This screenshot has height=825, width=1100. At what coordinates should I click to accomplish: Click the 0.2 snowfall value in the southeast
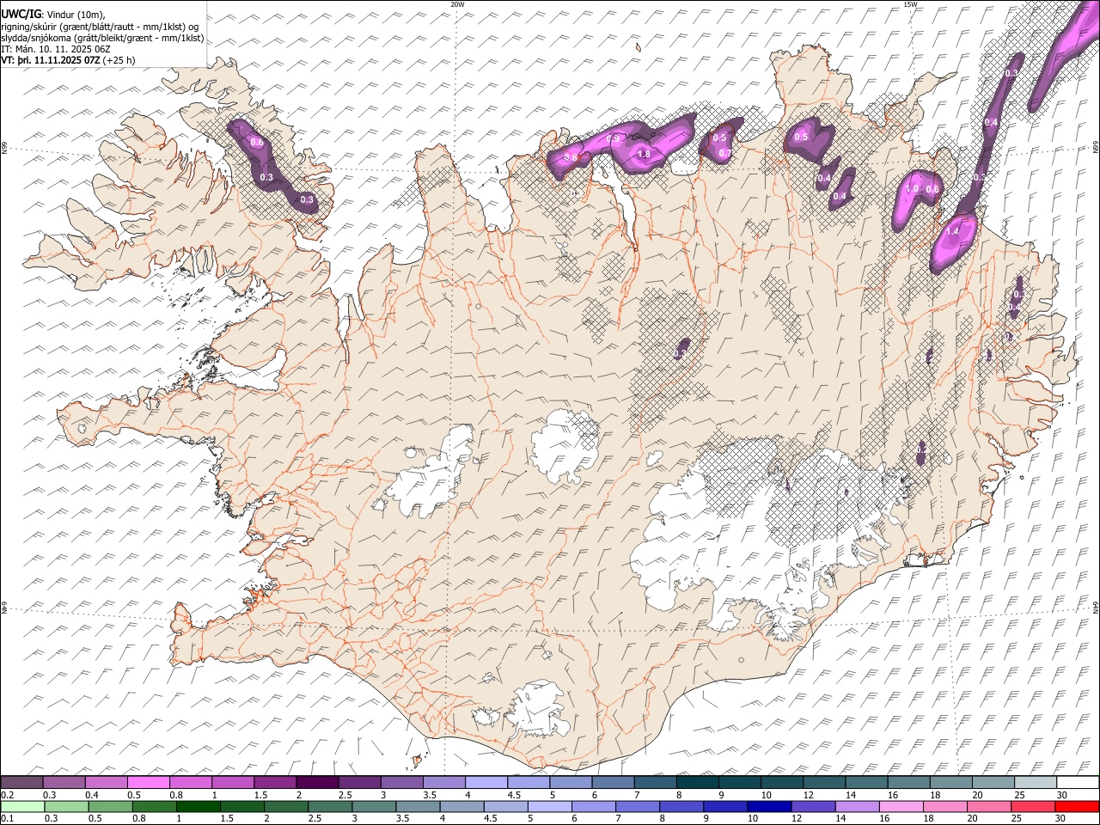coord(921,449)
